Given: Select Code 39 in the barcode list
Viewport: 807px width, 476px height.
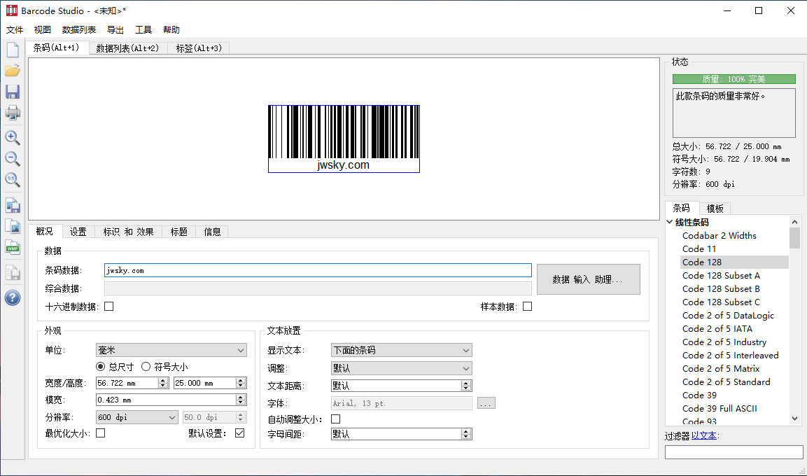Looking at the screenshot, I should [x=699, y=395].
